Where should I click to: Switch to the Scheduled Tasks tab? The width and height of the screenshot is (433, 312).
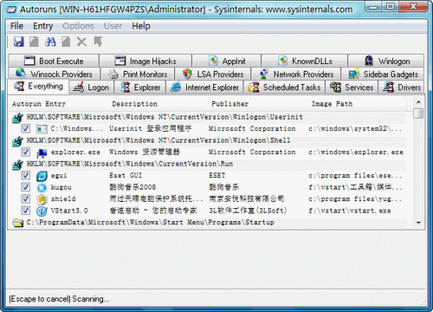(x=285, y=87)
